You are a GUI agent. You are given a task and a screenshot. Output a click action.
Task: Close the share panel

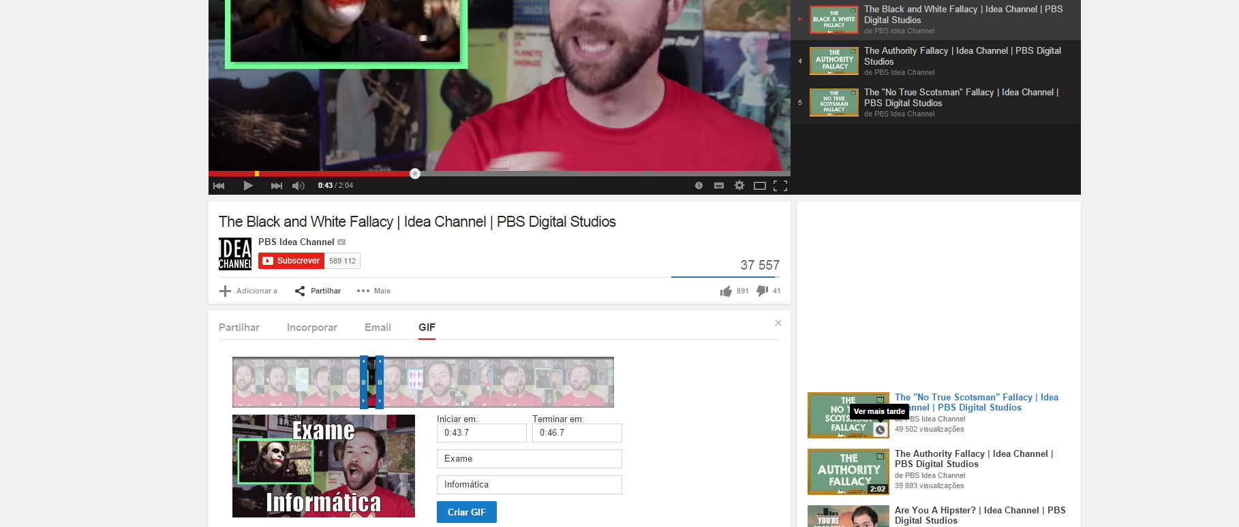(778, 323)
